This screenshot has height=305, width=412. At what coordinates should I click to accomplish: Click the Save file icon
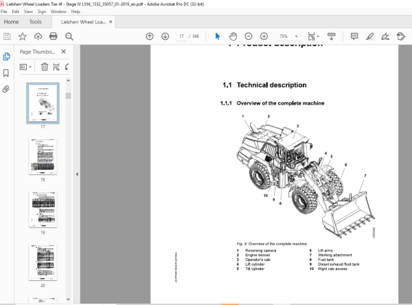coord(7,36)
